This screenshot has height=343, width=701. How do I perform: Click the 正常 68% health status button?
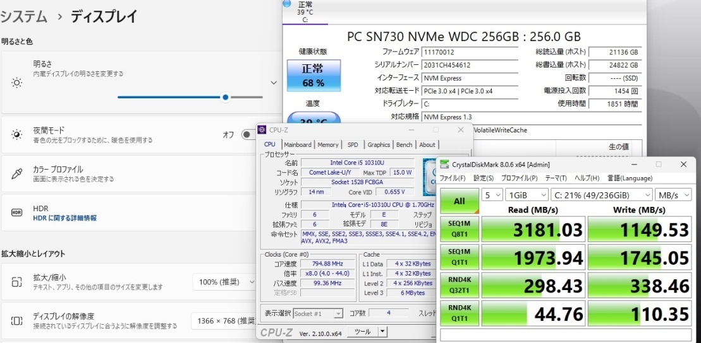(314, 75)
